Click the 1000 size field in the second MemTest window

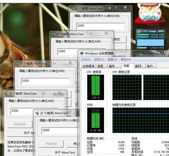[82, 52]
